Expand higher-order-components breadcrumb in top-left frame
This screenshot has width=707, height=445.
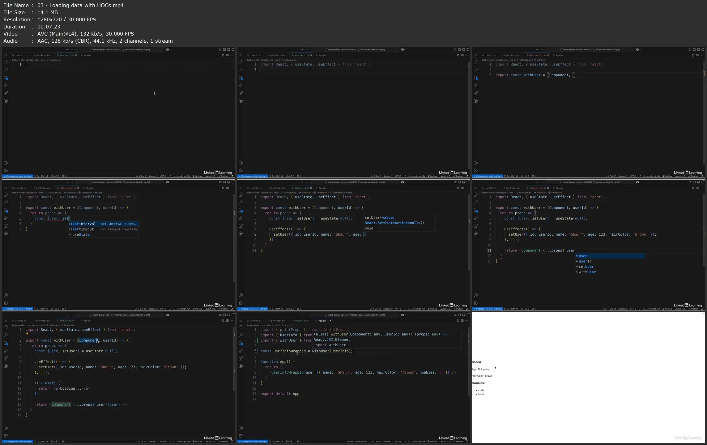tap(25, 60)
